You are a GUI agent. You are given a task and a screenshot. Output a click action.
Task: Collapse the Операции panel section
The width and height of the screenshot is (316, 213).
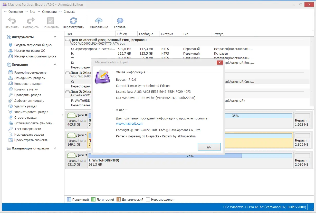pos(55,65)
